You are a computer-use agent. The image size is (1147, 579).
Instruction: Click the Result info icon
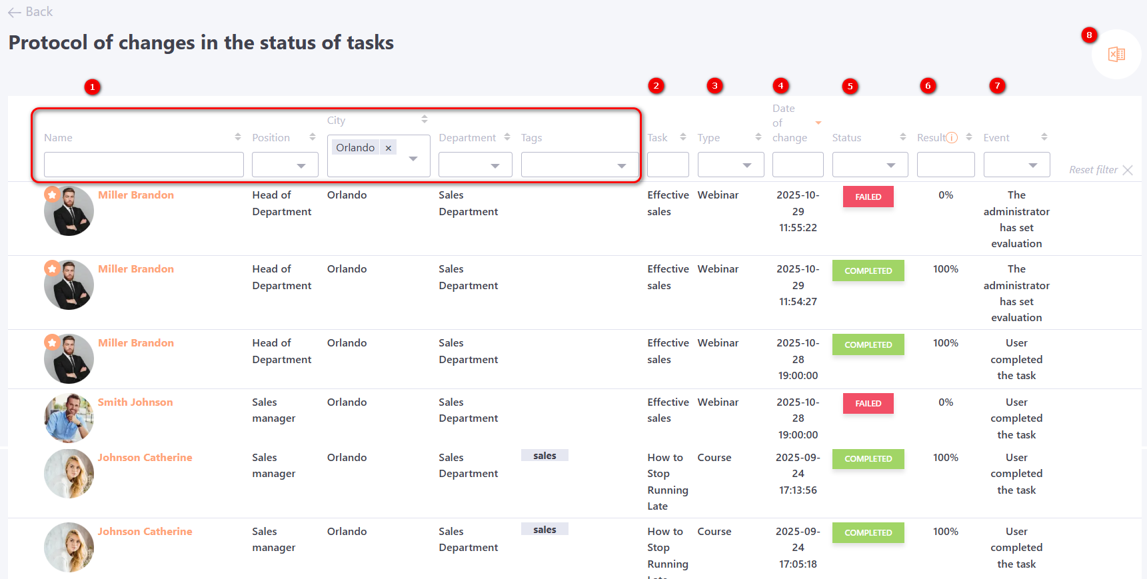click(x=952, y=138)
